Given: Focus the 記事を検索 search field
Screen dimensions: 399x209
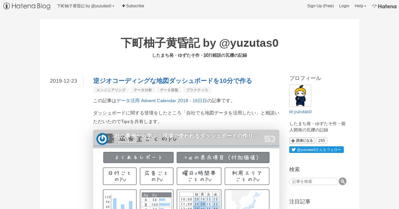Looking at the screenshot, I should tap(314, 181).
